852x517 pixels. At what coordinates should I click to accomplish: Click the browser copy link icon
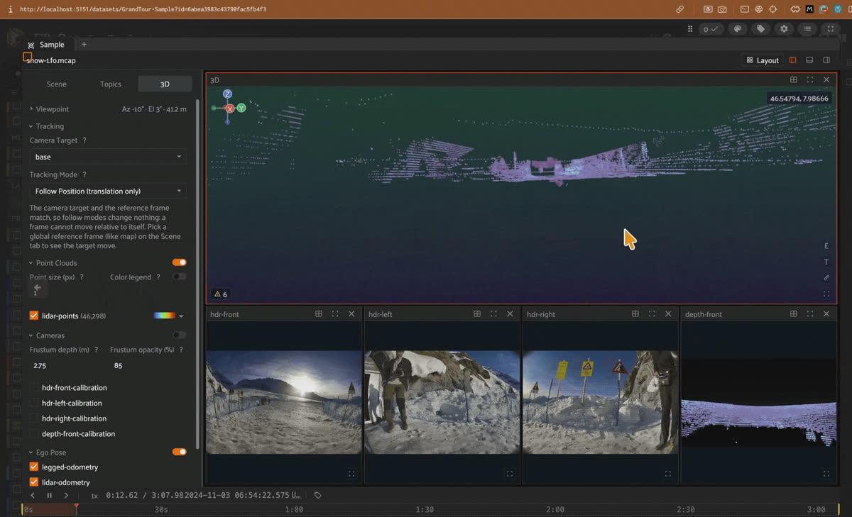[680, 9]
